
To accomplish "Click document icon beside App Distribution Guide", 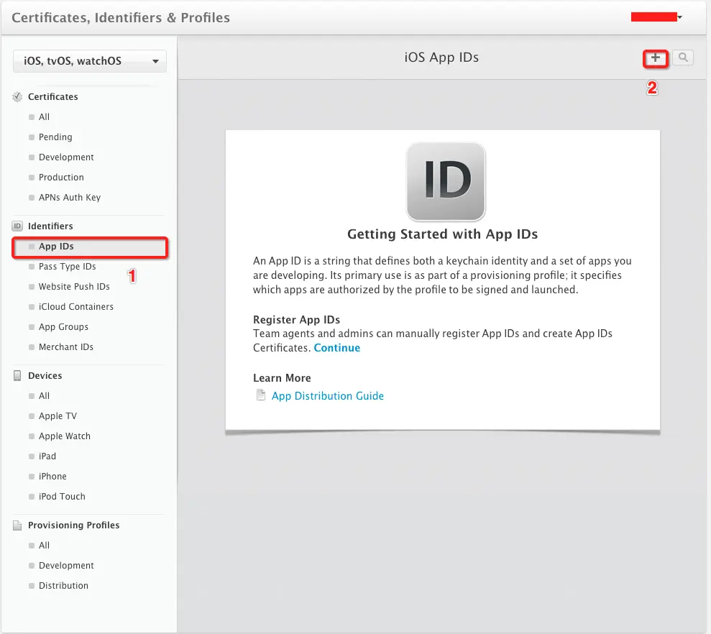I will tap(261, 395).
